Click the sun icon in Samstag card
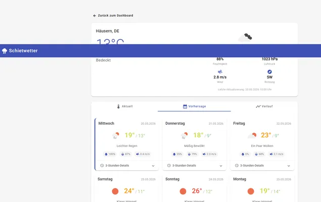 pos(115,191)
